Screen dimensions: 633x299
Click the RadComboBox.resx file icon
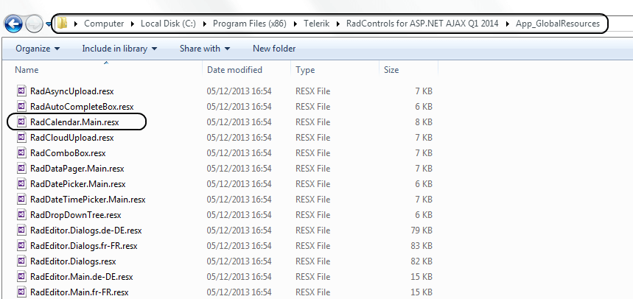[x=22, y=153]
